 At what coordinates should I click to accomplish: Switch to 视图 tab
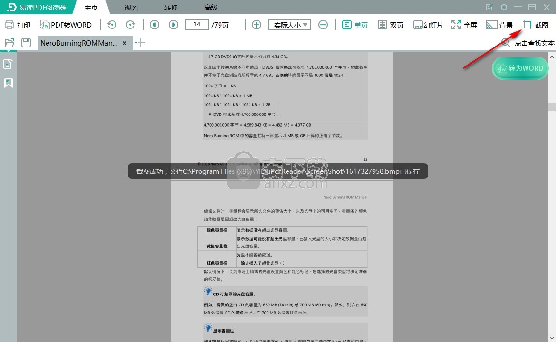tap(131, 8)
